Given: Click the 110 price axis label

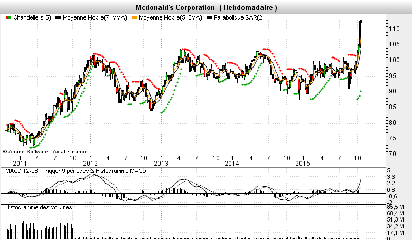Looking at the screenshot, I should [394, 29].
